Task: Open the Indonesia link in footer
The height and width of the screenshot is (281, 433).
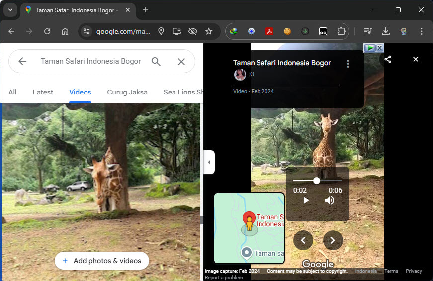Action: pos(366,271)
